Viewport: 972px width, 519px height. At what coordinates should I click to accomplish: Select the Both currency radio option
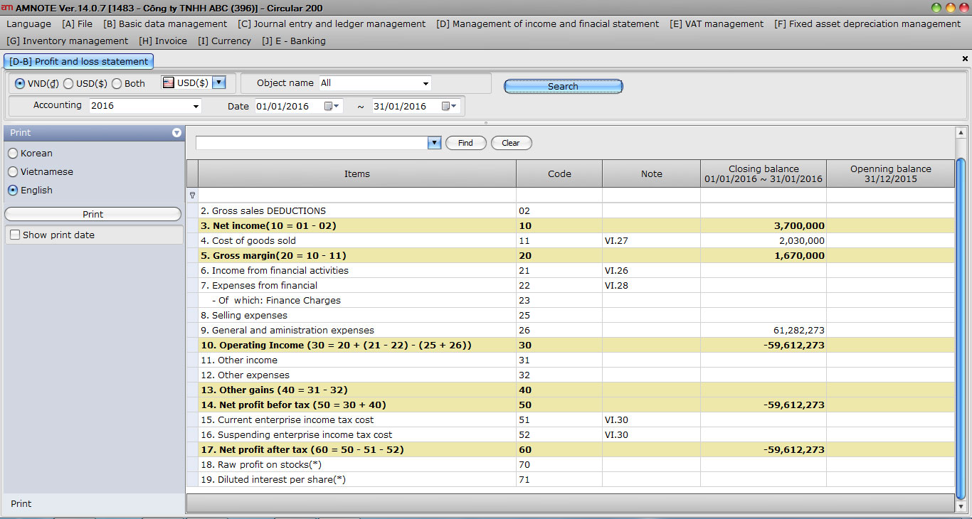(x=117, y=84)
